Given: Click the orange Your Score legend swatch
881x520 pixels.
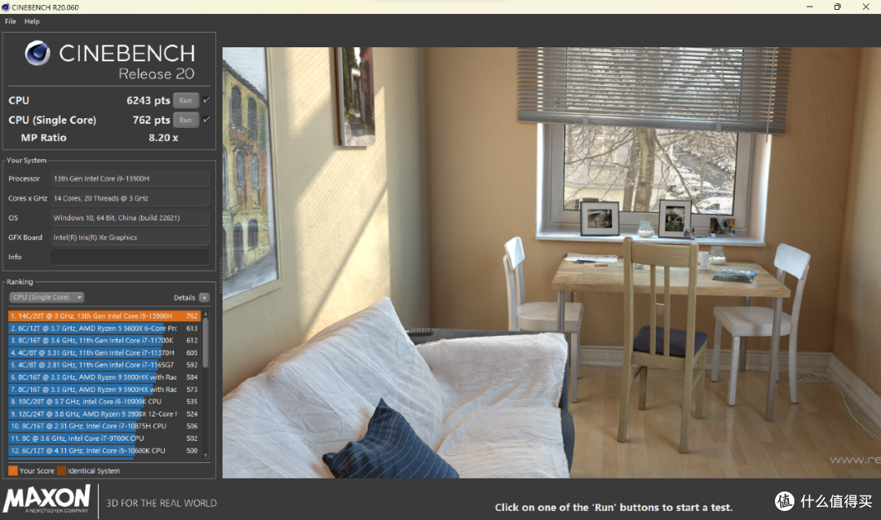Looking at the screenshot, I should tap(13, 470).
